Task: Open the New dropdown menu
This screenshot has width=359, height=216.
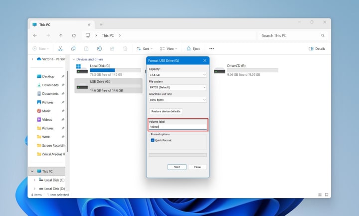Action: [41, 48]
